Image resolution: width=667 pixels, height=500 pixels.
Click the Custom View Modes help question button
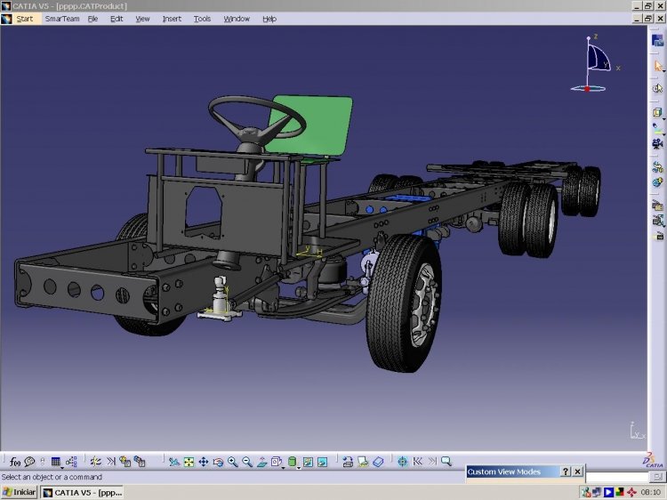pyautogui.click(x=566, y=472)
